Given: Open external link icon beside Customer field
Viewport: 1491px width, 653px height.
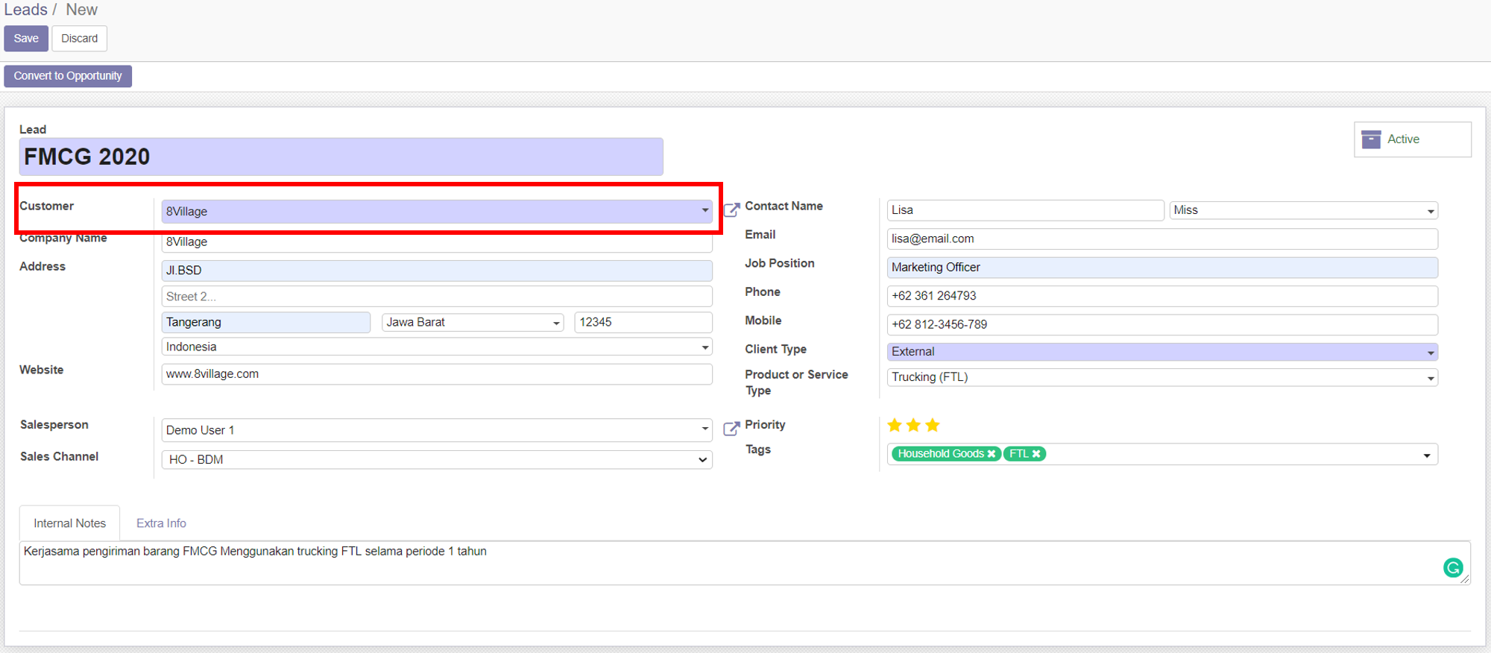Looking at the screenshot, I should 732,209.
